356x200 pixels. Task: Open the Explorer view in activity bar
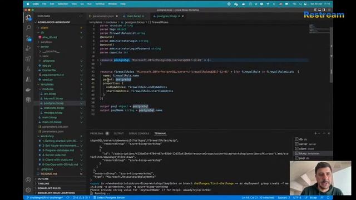pyautogui.click(x=28, y=17)
